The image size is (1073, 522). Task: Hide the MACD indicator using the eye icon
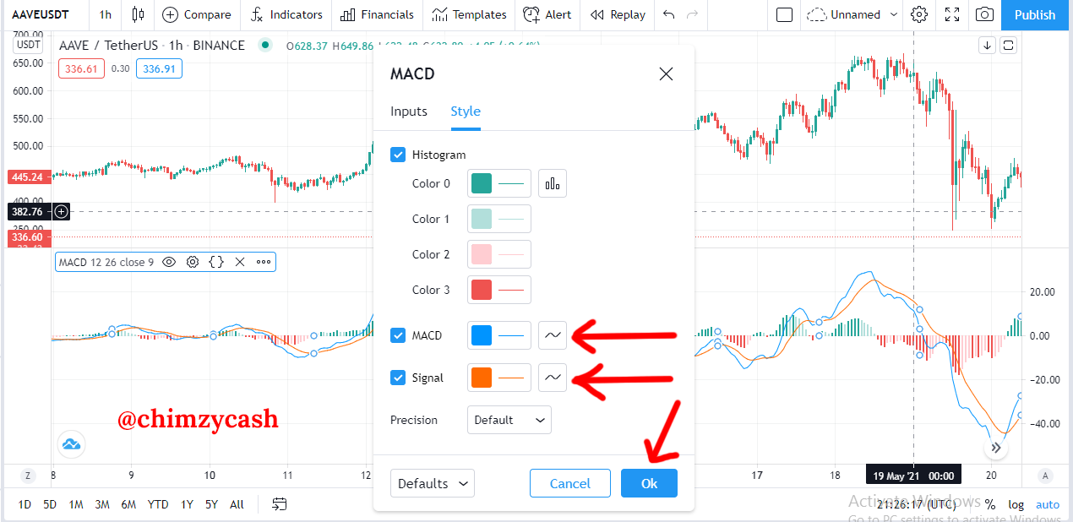(x=169, y=262)
